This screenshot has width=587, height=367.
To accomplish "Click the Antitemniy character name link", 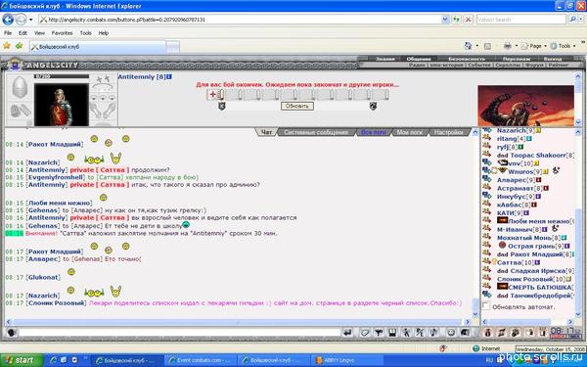I will click(x=136, y=76).
